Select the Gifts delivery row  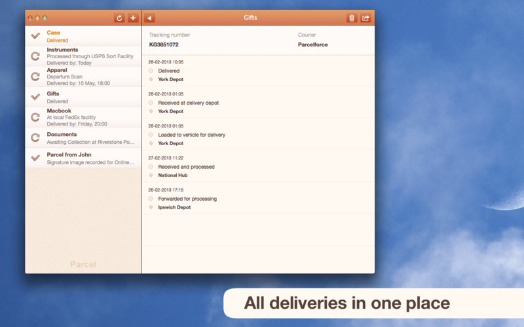tap(84, 97)
